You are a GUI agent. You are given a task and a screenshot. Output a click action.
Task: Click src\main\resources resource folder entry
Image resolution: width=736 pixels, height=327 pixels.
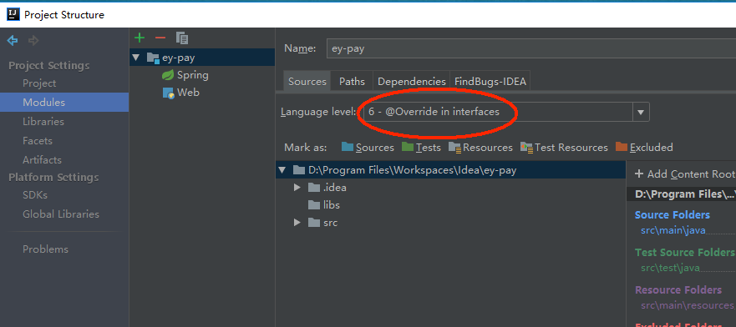point(688,305)
